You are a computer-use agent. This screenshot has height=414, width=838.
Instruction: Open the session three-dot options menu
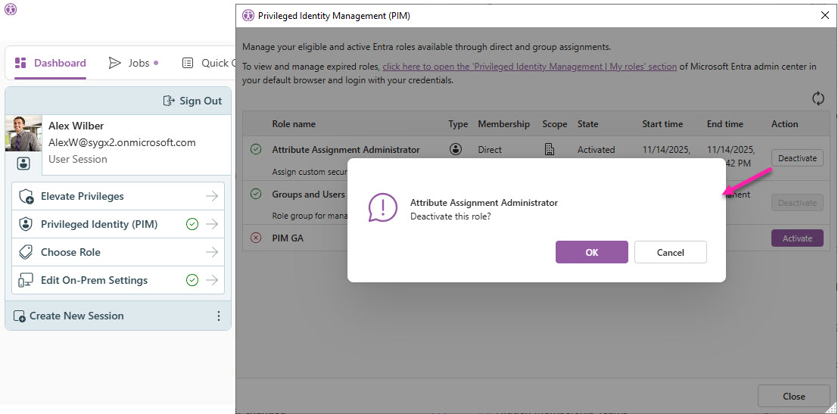click(x=219, y=316)
